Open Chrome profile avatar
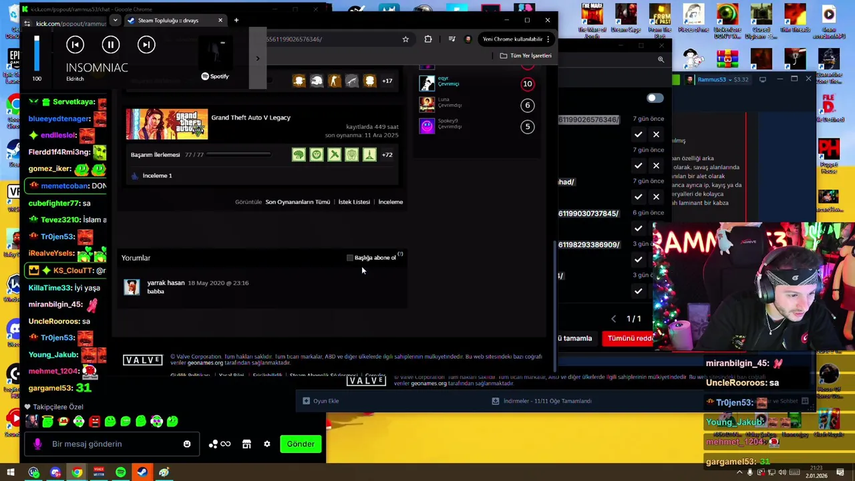The width and height of the screenshot is (855, 481). (468, 39)
